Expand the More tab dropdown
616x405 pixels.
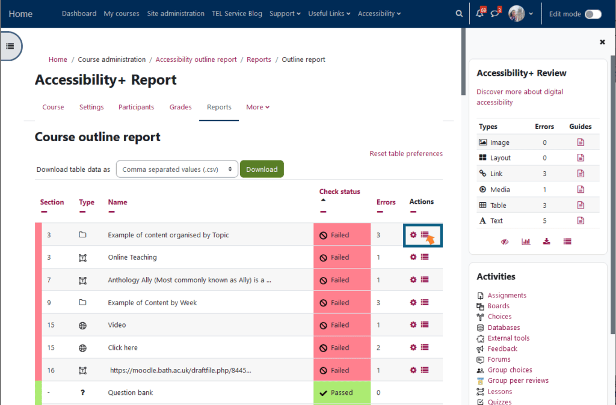pyautogui.click(x=257, y=107)
